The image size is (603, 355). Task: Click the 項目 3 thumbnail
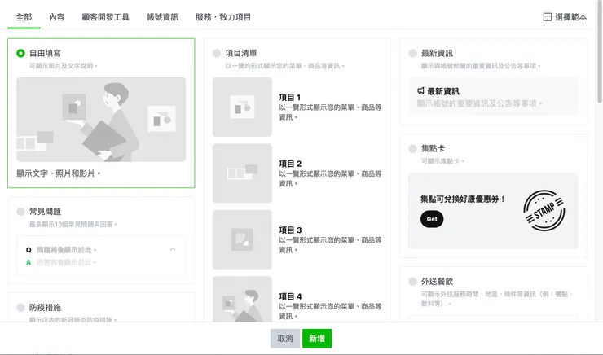click(242, 239)
